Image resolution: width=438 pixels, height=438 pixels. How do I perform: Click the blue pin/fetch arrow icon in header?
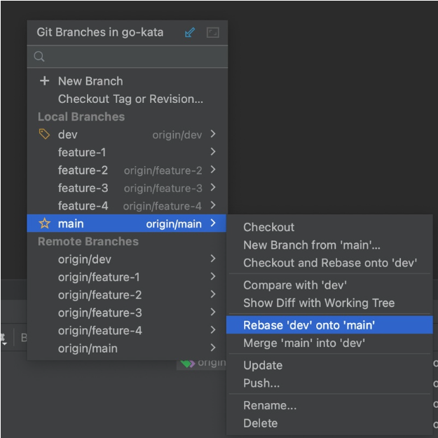point(190,33)
